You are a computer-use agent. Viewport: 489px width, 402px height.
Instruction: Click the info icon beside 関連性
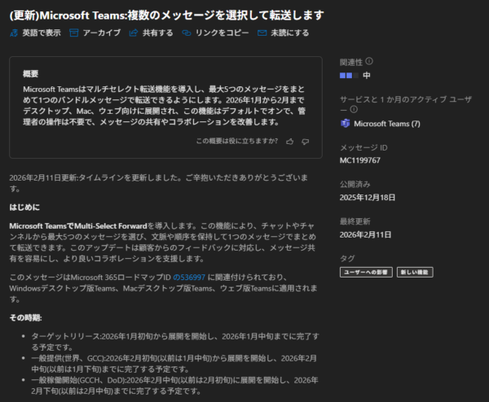[370, 61]
